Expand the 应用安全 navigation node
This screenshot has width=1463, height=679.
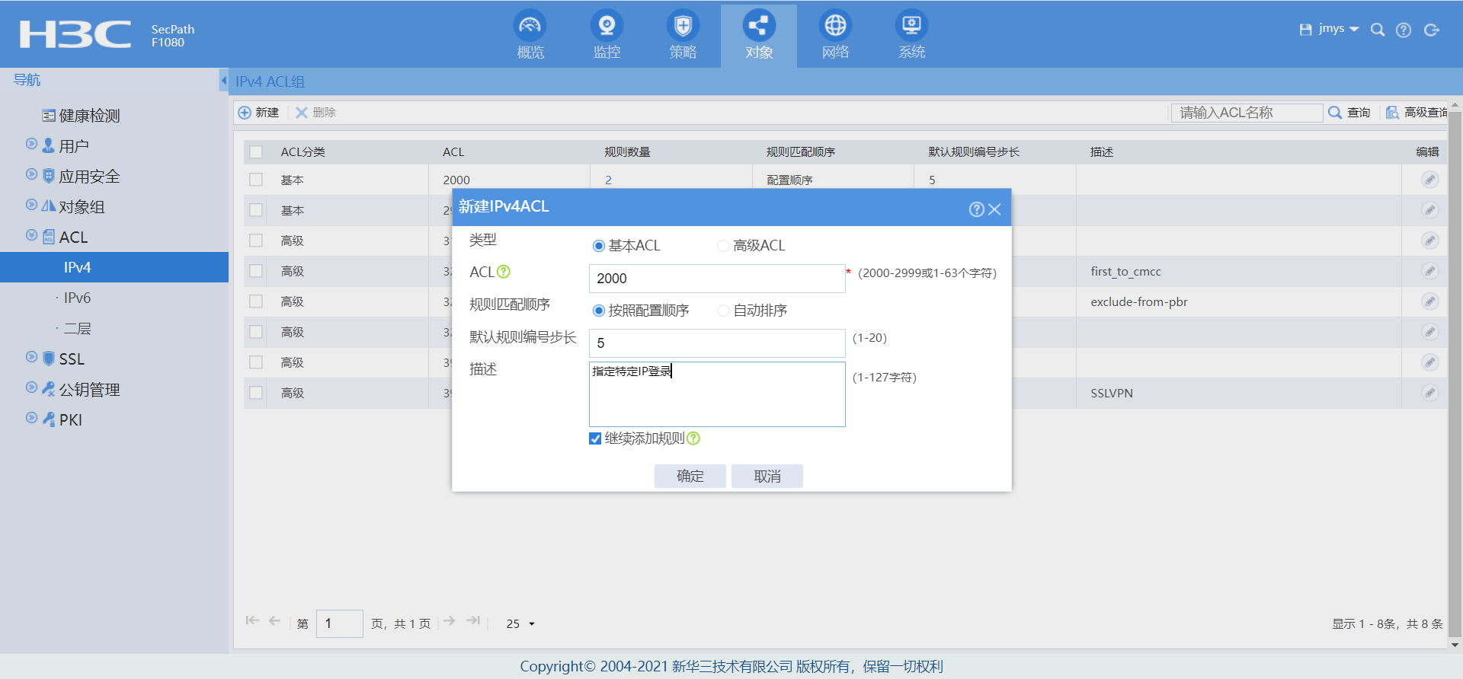pos(31,174)
